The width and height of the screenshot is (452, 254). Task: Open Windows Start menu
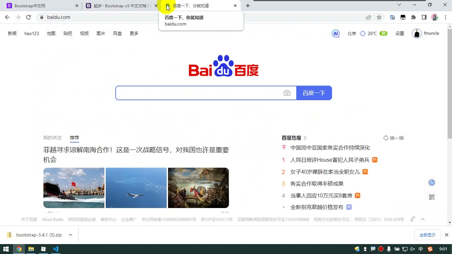[x=6, y=249]
